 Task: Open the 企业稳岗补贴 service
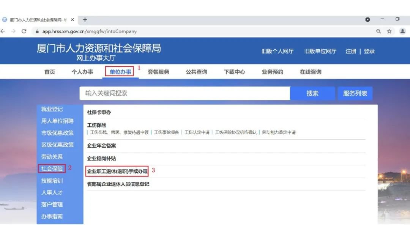pyautogui.click(x=101, y=158)
